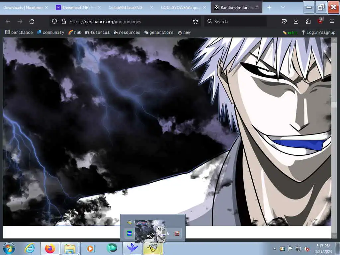
Task: Open the community link
Action: tap(51, 32)
